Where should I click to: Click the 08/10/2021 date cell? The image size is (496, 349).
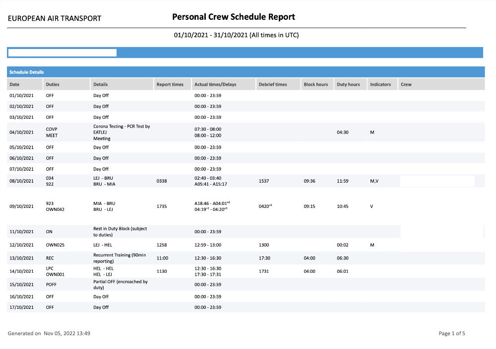[x=21, y=181]
